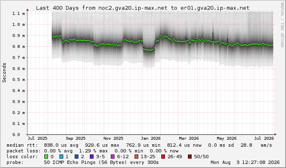Click the timestamp 'Mon Aug 3 12:27:08 2026'
This screenshot has height=168, width=286.
coord(245,162)
